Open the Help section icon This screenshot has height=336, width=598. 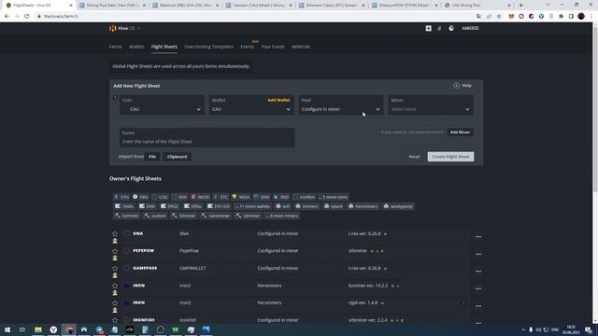[456, 86]
